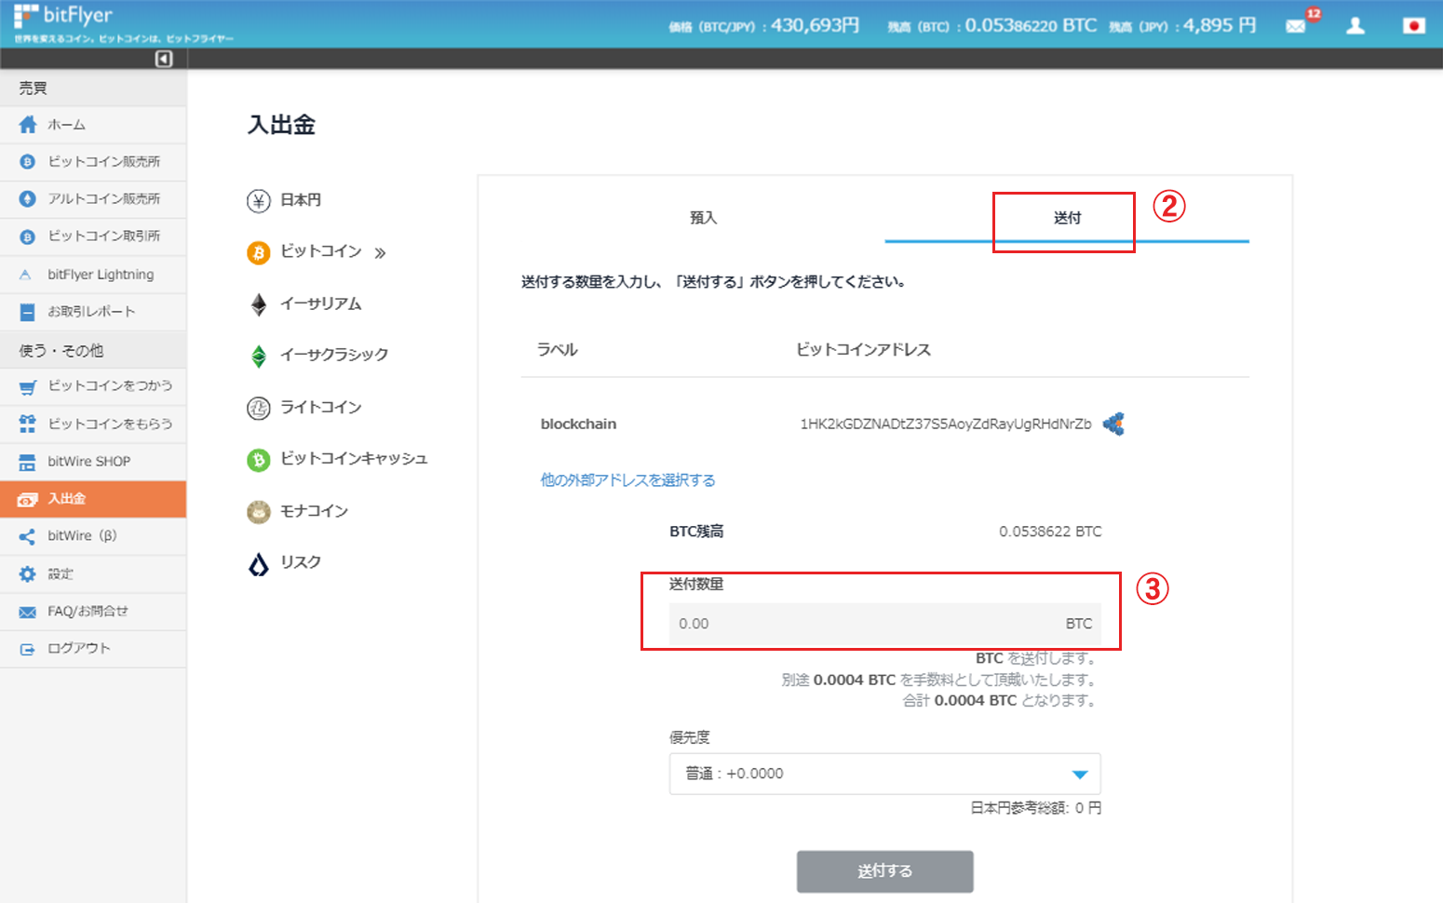This screenshot has height=903, width=1443.
Task: Click the ビットコインをもらう gift icon
Action: coord(28,424)
